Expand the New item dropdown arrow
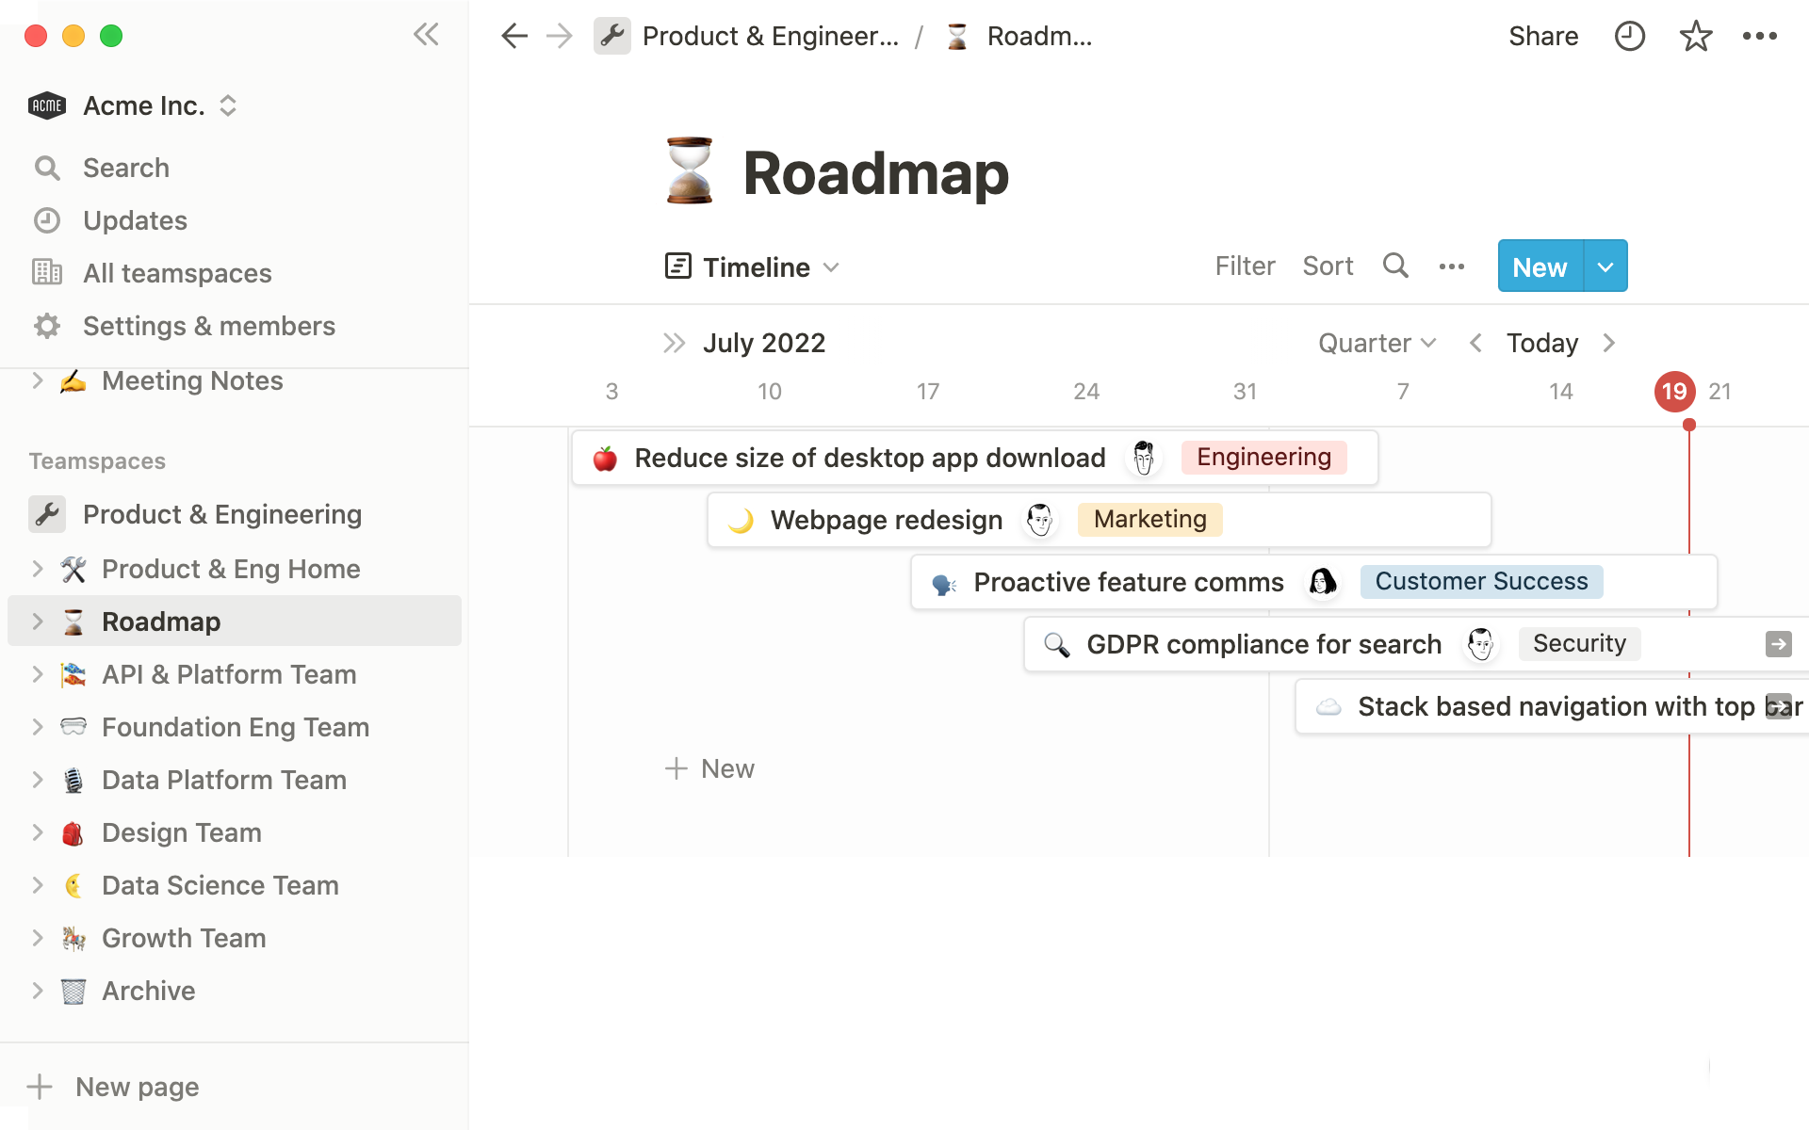 point(1604,266)
